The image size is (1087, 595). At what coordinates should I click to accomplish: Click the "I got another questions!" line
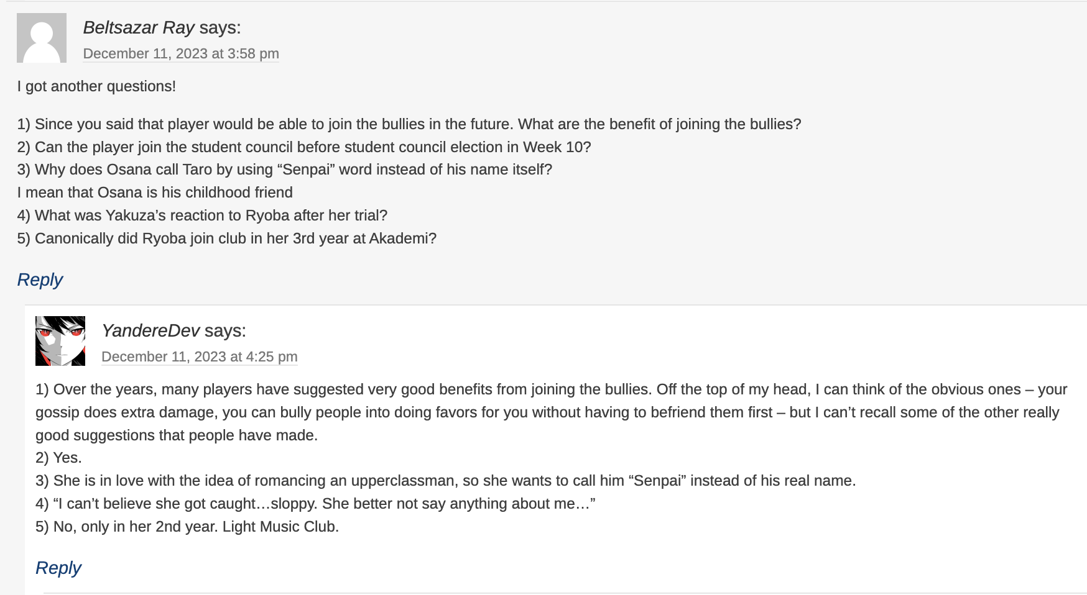[x=96, y=86]
